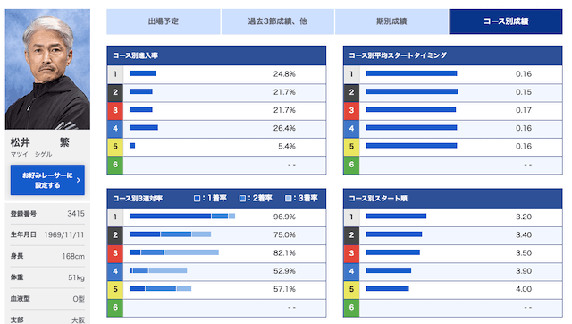
Task: Click white course 1 badge in コース別3連対率
Action: point(115,217)
